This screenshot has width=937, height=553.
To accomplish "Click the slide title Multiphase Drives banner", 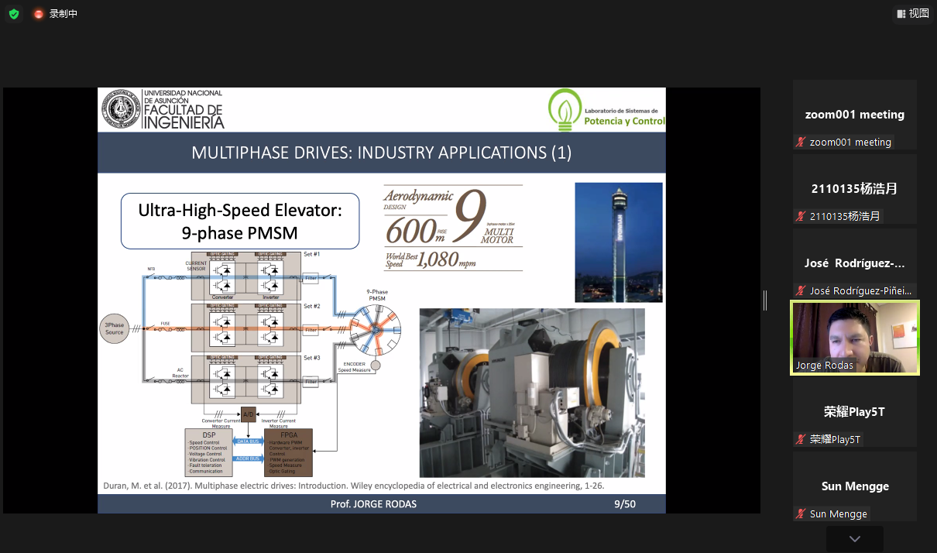I will tap(381, 153).
